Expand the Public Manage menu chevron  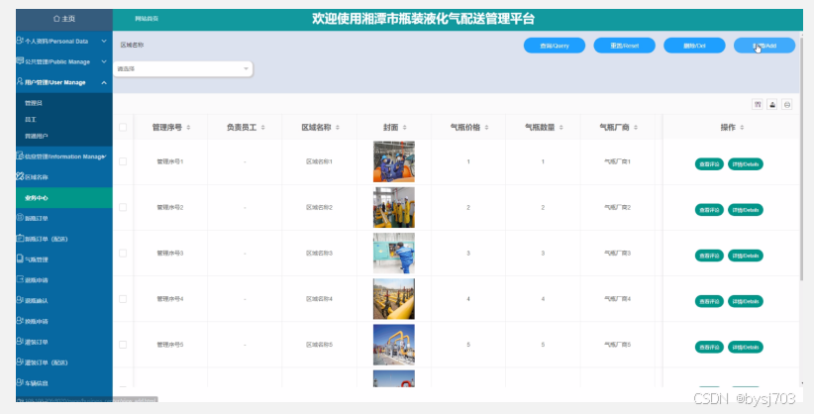tap(104, 61)
